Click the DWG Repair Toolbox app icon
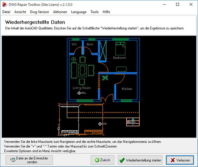Image resolution: width=198 pixels, height=167 pixels. coord(5,5)
